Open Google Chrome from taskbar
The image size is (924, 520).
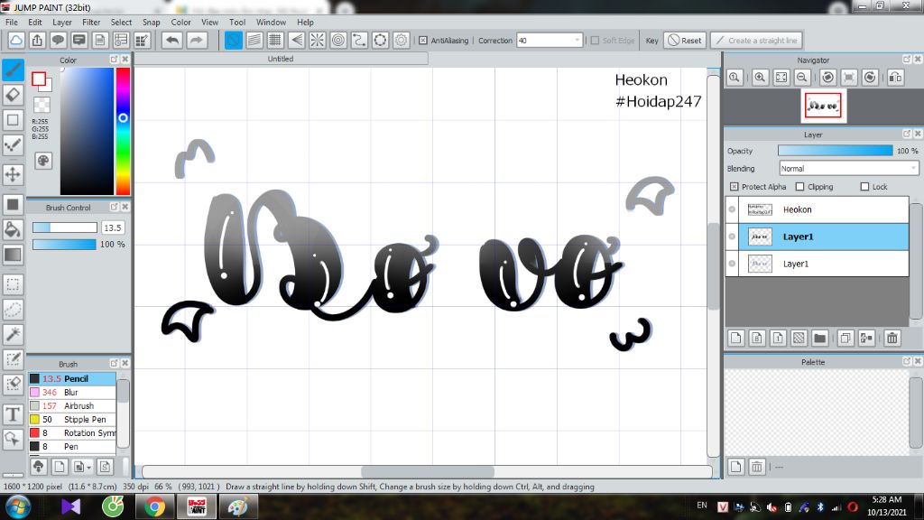click(154, 507)
